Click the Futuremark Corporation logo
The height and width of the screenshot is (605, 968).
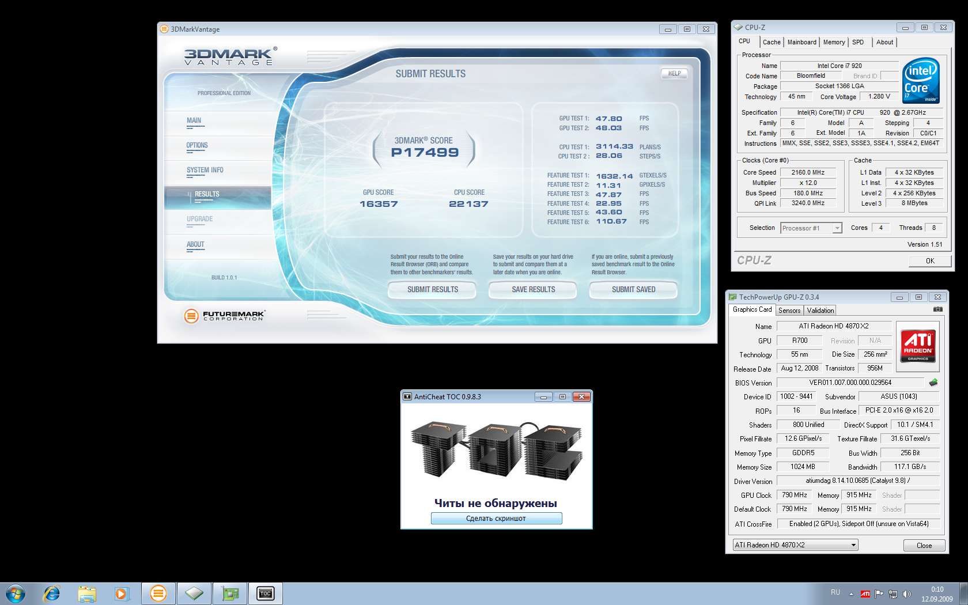tap(225, 316)
